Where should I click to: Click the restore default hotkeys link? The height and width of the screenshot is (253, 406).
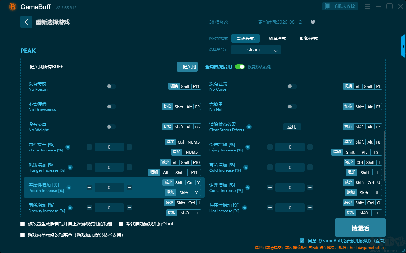[259, 67]
